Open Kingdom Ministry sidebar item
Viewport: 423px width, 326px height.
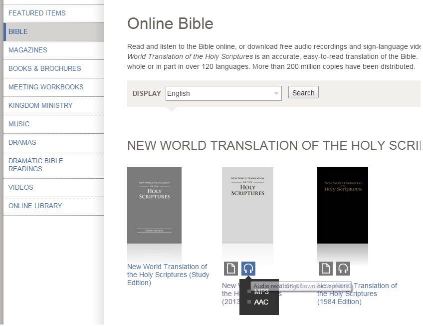click(x=40, y=105)
